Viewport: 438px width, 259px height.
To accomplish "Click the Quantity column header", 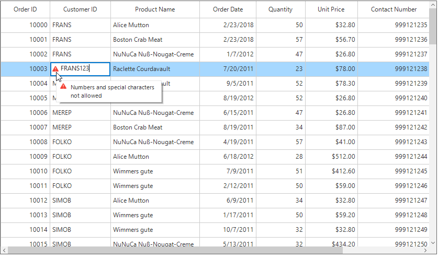I will pyautogui.click(x=280, y=9).
